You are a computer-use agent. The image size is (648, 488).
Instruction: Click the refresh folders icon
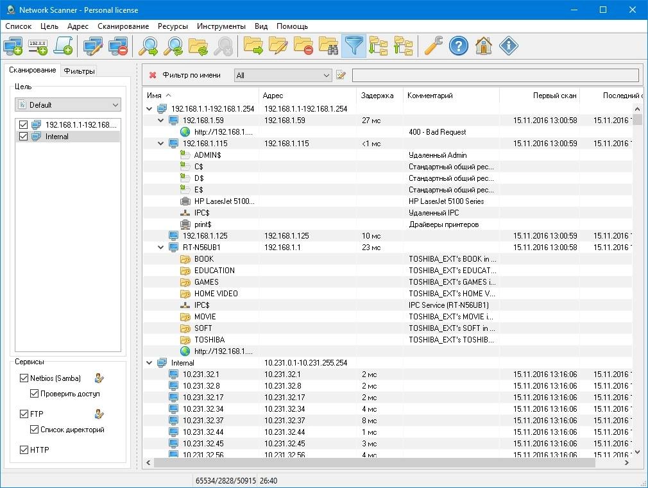pyautogui.click(x=198, y=46)
